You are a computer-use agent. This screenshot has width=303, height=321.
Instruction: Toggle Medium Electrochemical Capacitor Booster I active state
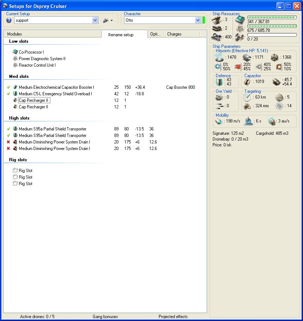[8, 87]
